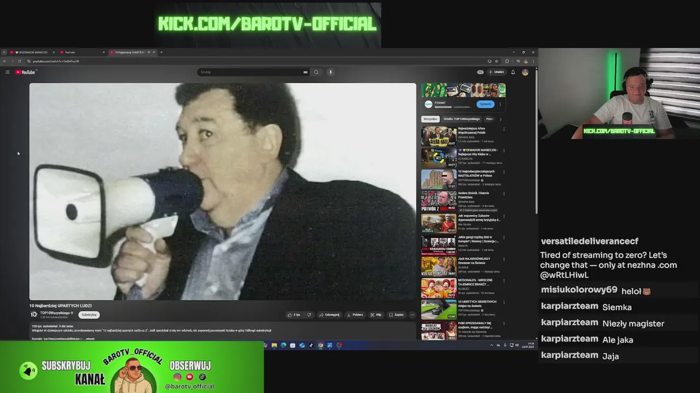
Task: Open options for EKWADOR MANIECZKI video
Action: click(x=504, y=151)
